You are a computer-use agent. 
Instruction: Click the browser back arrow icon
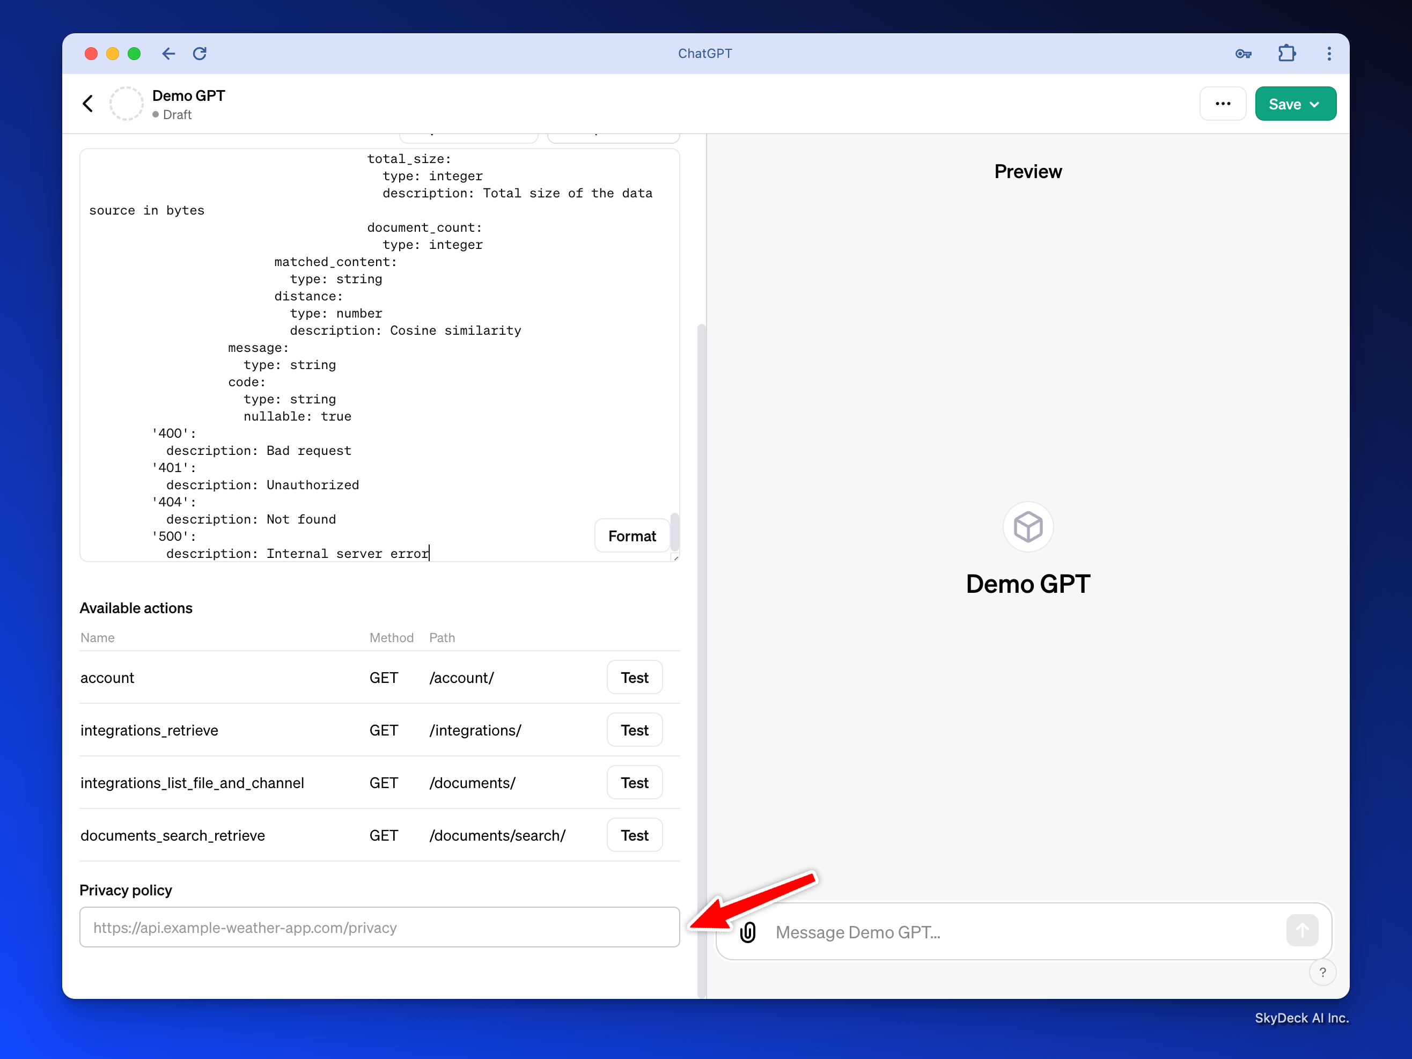click(168, 54)
